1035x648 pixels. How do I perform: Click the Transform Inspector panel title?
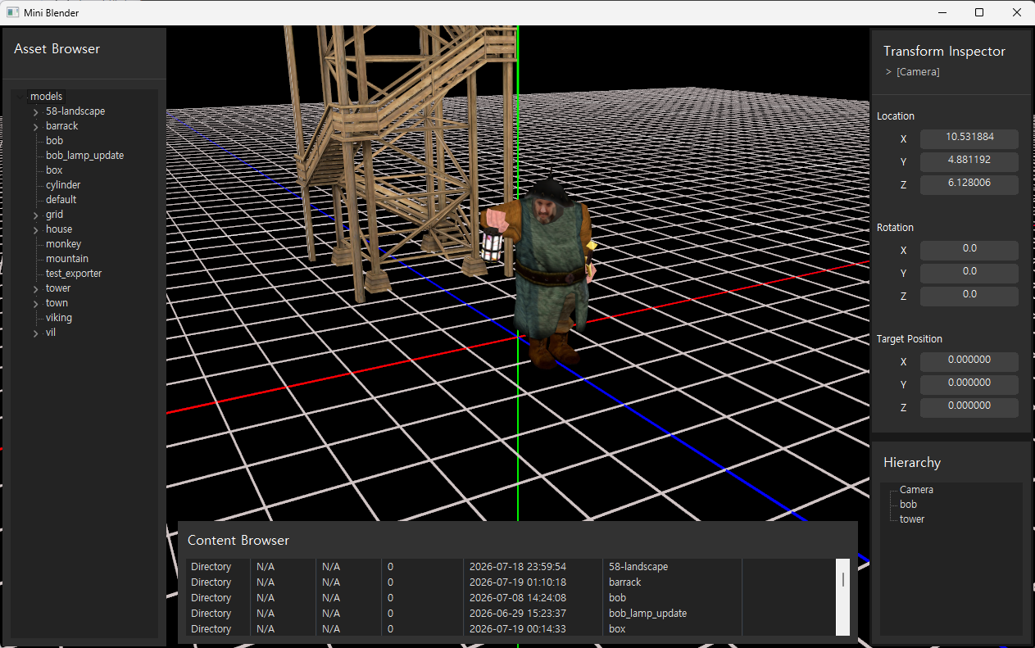[x=944, y=52]
